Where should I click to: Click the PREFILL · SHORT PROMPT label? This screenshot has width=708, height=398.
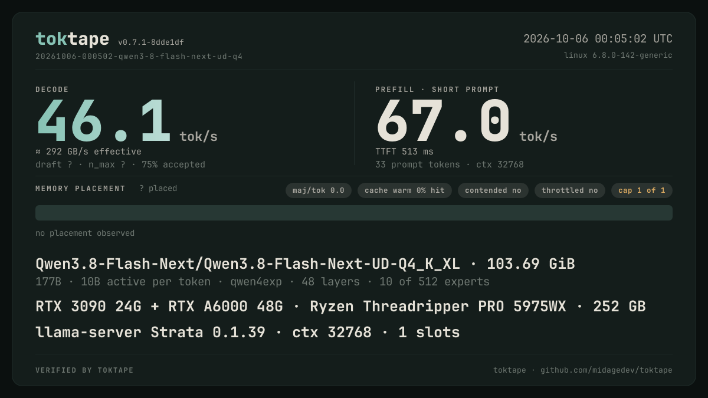(437, 90)
